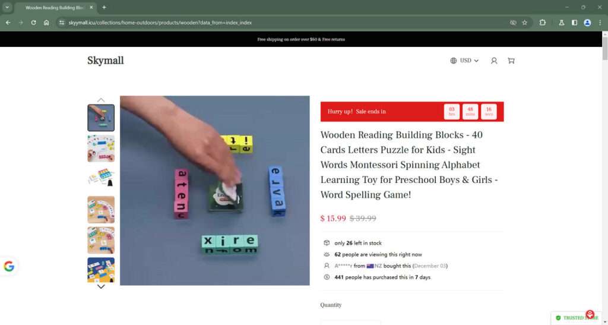Toggle third-party cookie blocking eye icon

(x=513, y=23)
